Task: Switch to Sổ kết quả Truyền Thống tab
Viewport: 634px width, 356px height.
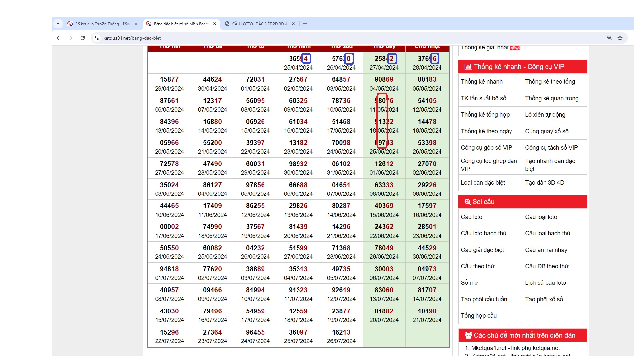Action: pos(102,24)
